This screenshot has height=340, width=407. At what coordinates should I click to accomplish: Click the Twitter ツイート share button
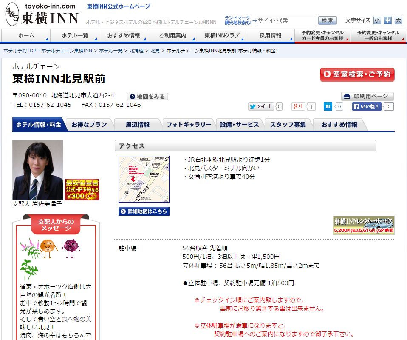pos(261,106)
